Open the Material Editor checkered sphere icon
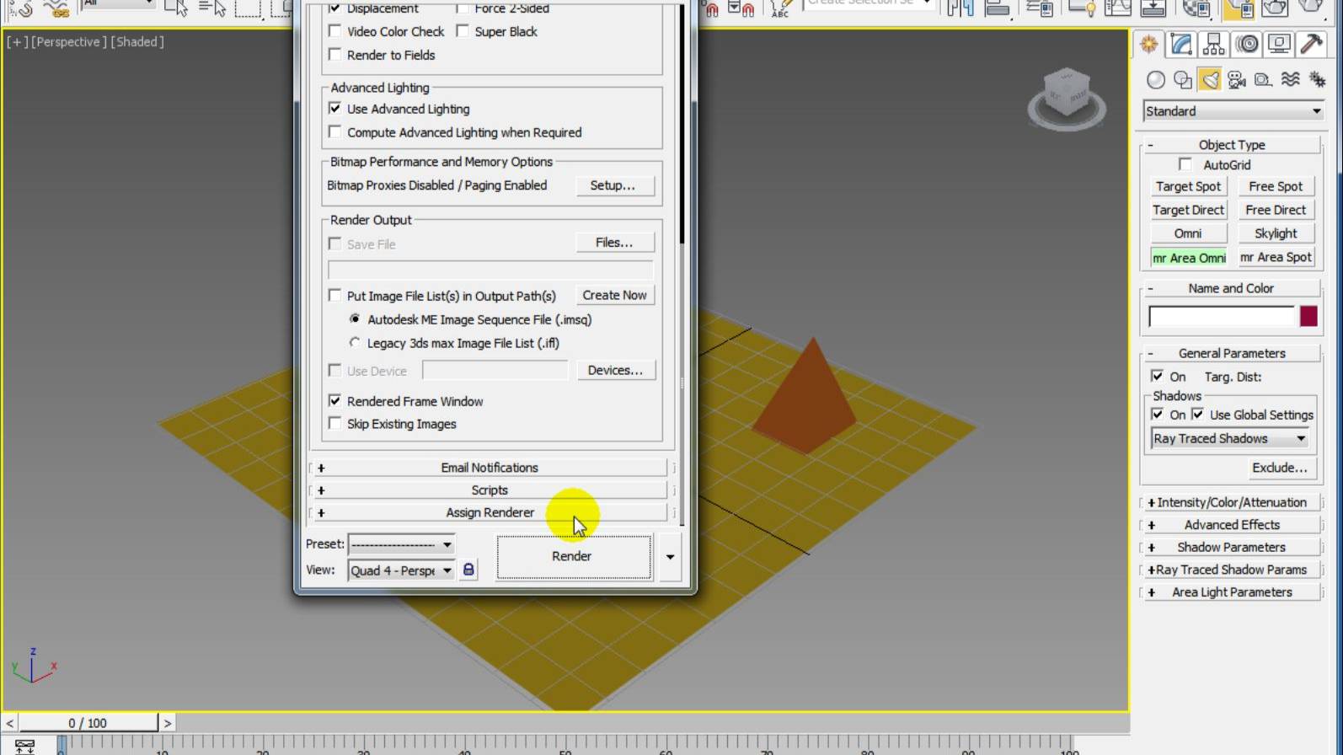The image size is (1343, 755). pyautogui.click(x=1196, y=8)
